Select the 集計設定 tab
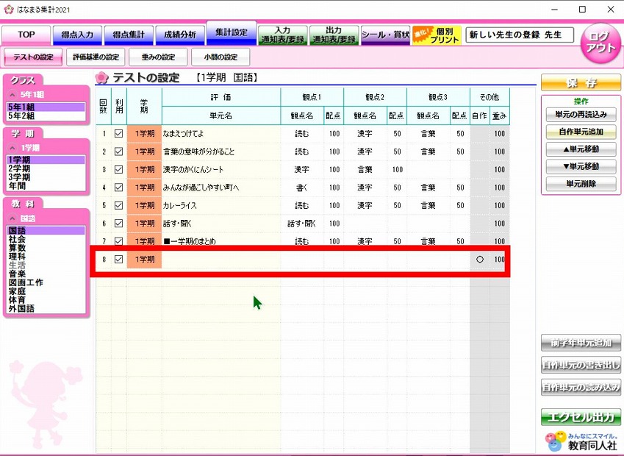Screen dimensions: 624x456 tap(232, 33)
